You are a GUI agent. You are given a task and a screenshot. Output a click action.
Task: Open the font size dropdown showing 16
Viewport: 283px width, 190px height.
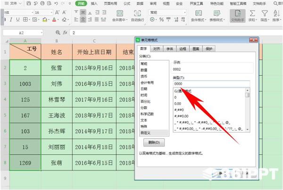[x=51, y=12]
